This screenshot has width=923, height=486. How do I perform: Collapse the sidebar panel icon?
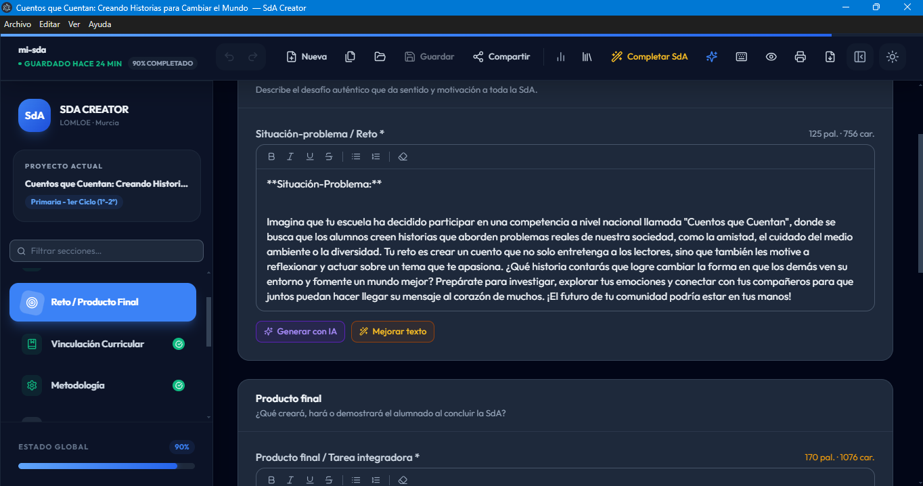[860, 57]
